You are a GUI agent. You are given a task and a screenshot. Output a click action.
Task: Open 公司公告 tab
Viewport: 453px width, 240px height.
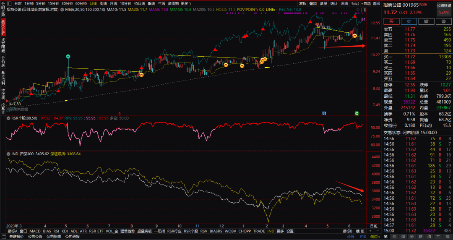35,237
